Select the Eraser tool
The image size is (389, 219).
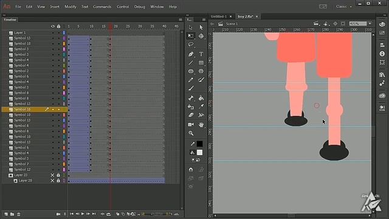pyautogui.click(x=190, y=115)
